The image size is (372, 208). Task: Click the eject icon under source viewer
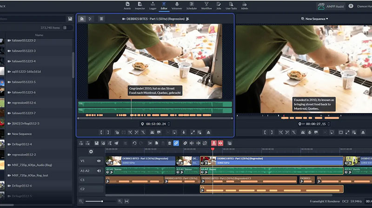tap(208, 132)
